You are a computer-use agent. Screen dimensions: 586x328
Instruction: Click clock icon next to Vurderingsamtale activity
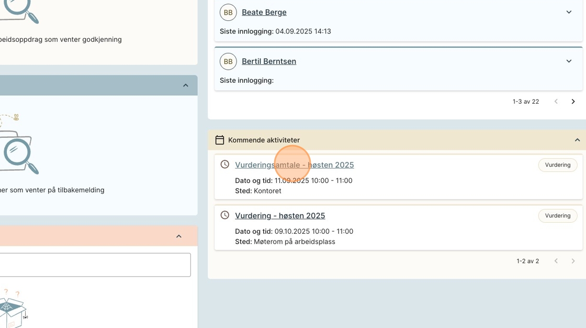[x=225, y=165]
